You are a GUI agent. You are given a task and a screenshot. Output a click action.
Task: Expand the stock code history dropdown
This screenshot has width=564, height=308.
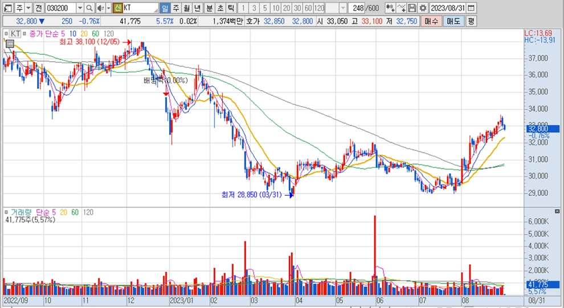click(80, 8)
